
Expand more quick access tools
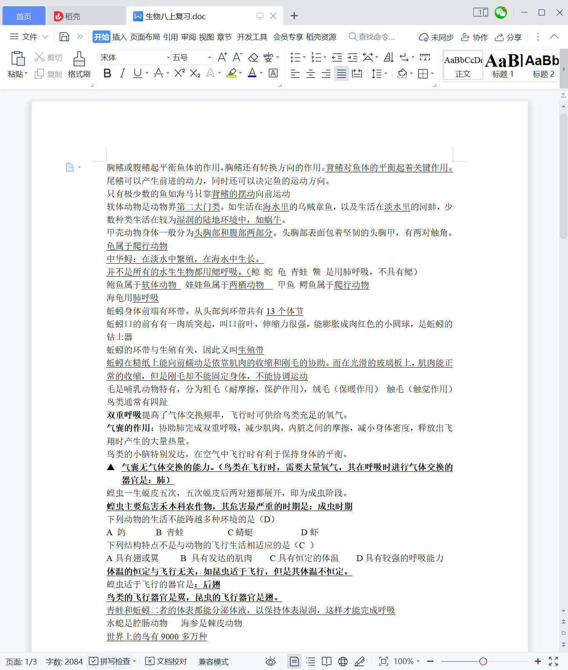pos(80,37)
